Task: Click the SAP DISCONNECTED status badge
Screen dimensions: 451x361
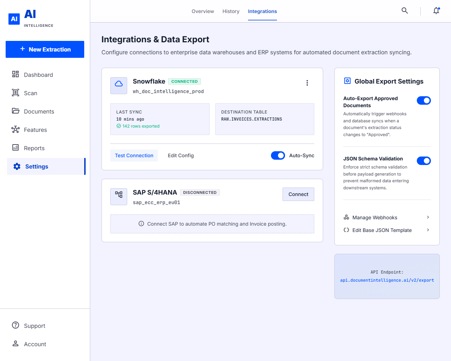Action: pos(200,192)
